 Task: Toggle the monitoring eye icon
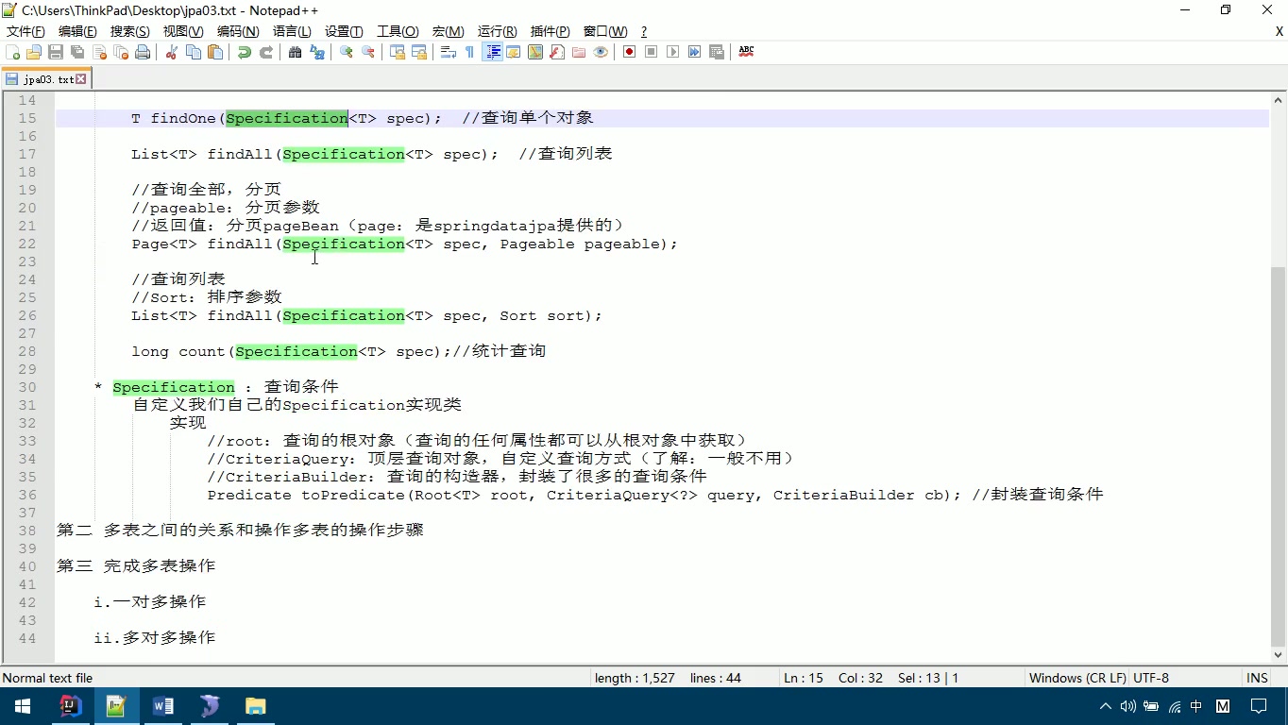601,52
